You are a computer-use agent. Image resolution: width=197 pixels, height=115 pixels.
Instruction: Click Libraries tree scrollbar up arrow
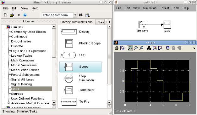tap(54, 26)
